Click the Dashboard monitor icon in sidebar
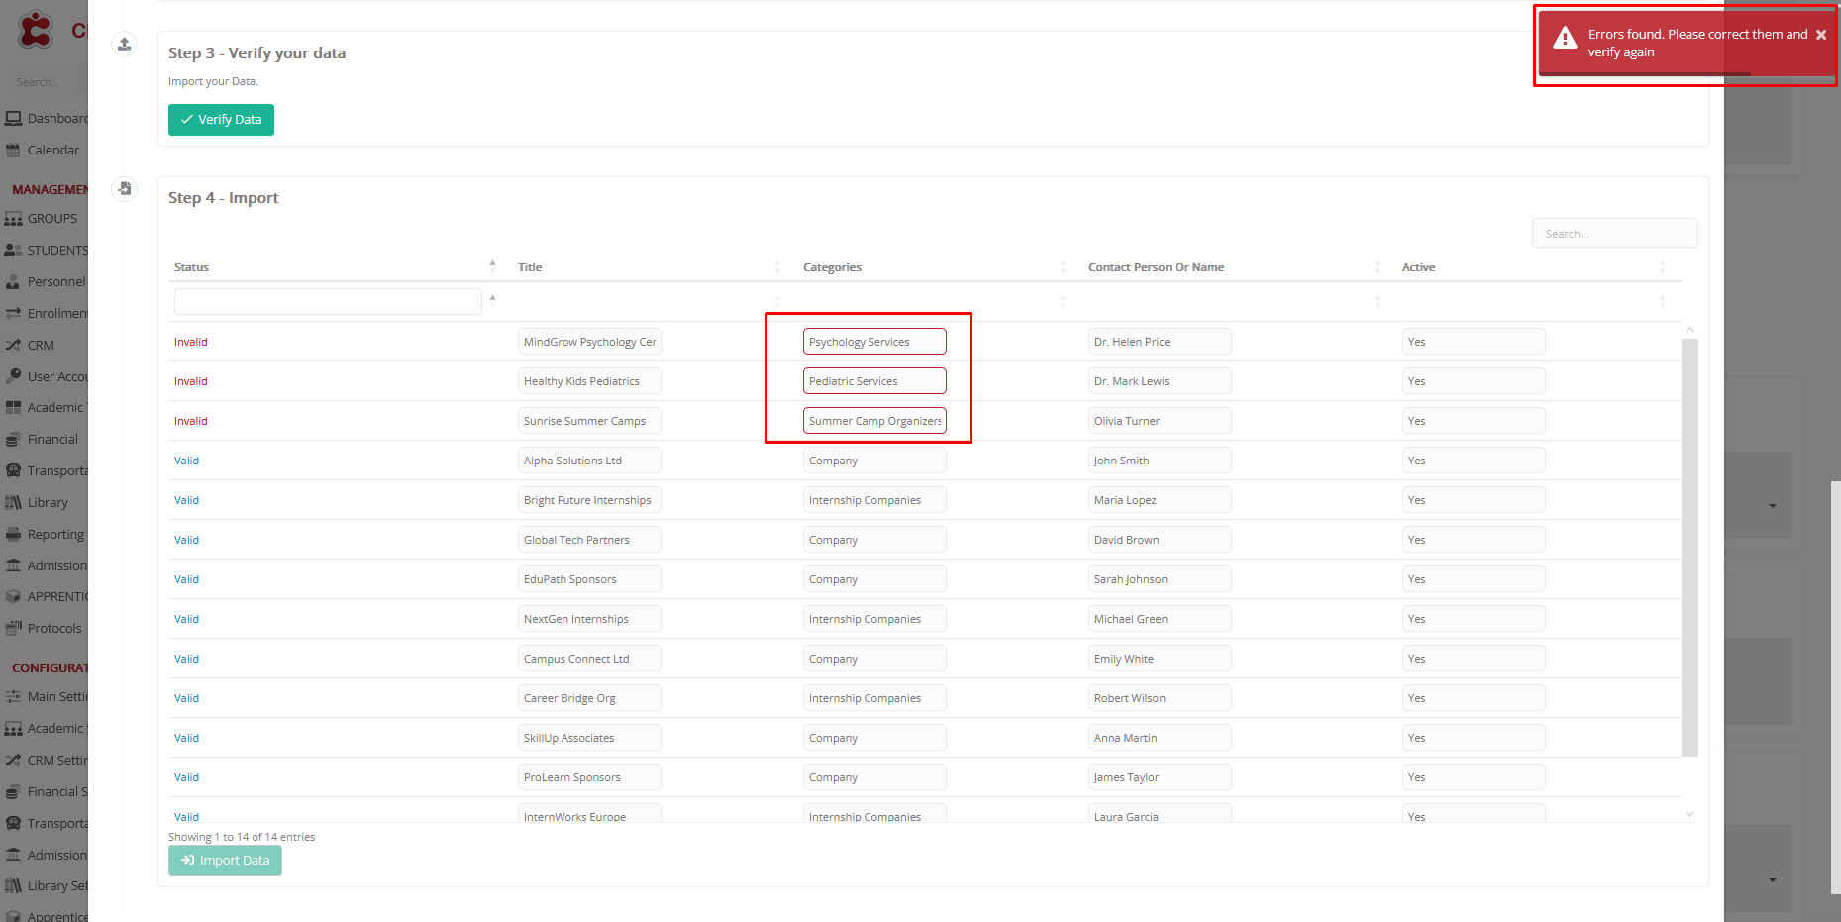1841x922 pixels. [x=13, y=119]
